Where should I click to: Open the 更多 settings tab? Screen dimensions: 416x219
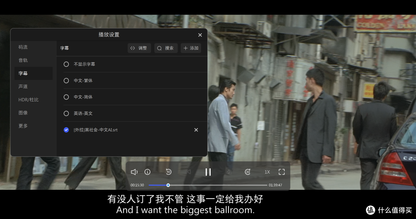tap(34, 126)
